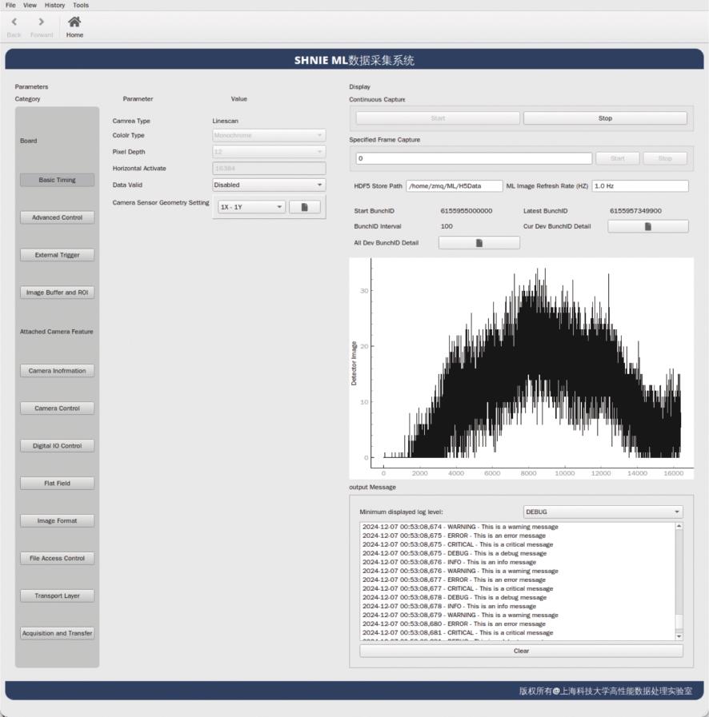Click the Back arrow navigation icon
Viewport: 709px width, 717px height.
[x=14, y=22]
